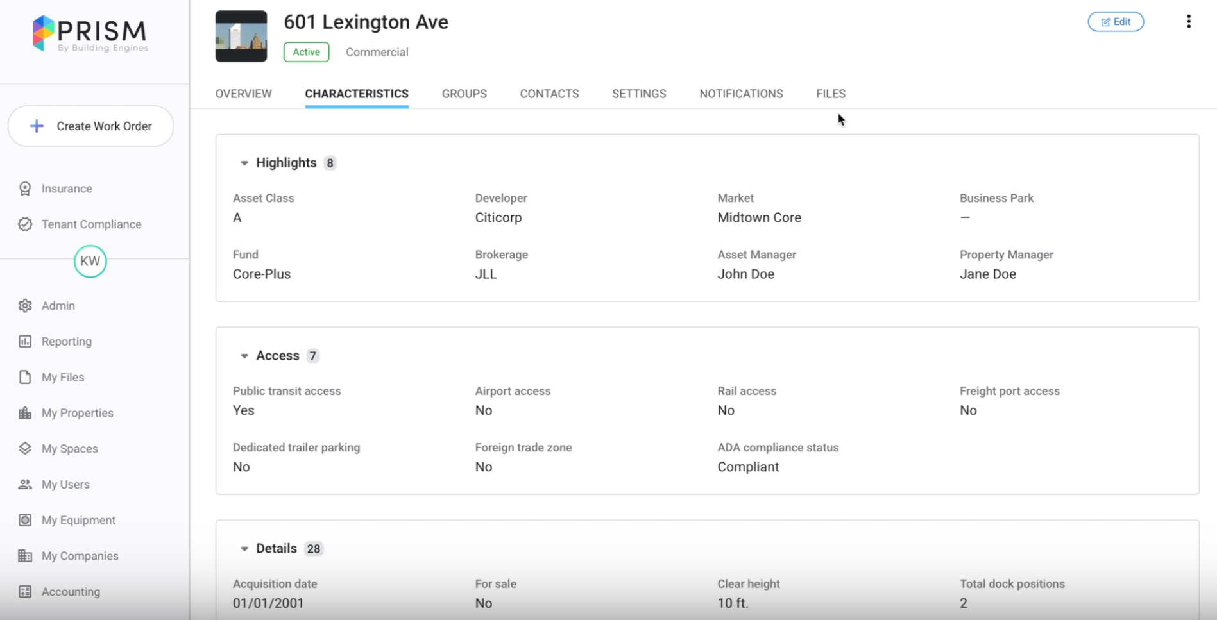The width and height of the screenshot is (1217, 620).
Task: Open My Users in the sidebar
Action: pyautogui.click(x=65, y=485)
